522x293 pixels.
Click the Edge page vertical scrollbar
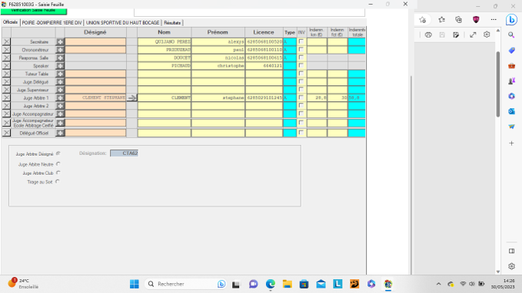pos(498,84)
